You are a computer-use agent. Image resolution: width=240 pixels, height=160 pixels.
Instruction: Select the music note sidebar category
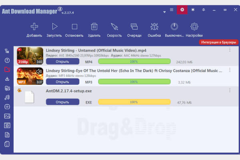coord(7,97)
